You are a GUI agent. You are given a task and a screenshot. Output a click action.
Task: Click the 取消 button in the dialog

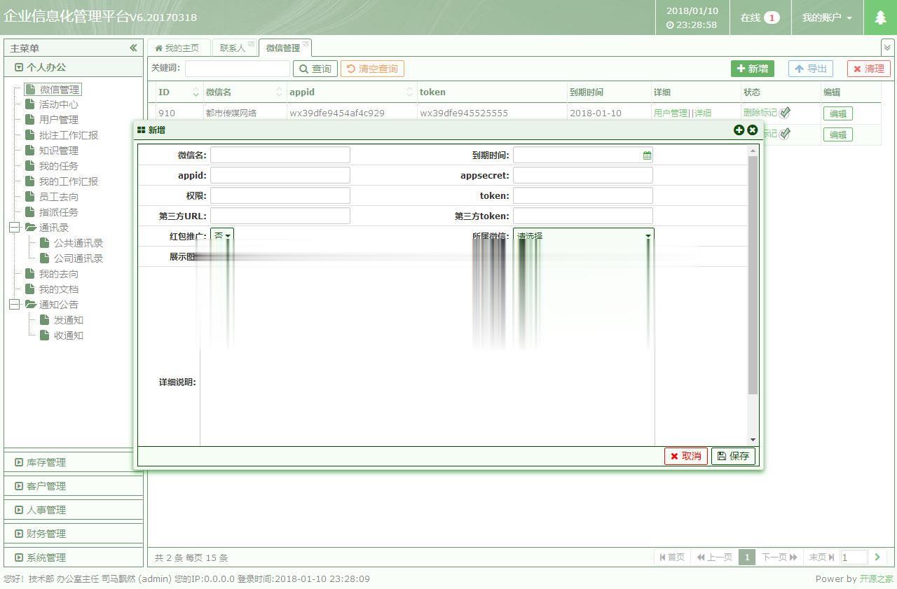tap(685, 456)
